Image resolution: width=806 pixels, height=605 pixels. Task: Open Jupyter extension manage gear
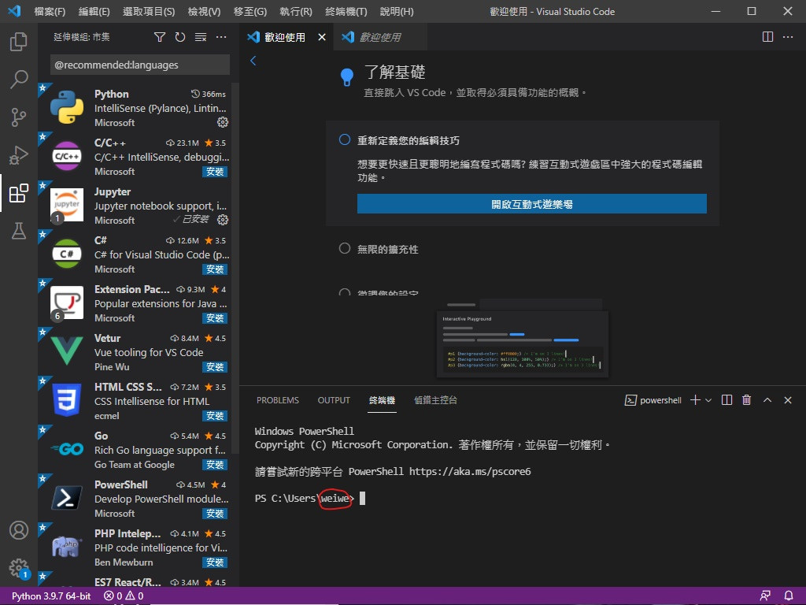[223, 220]
